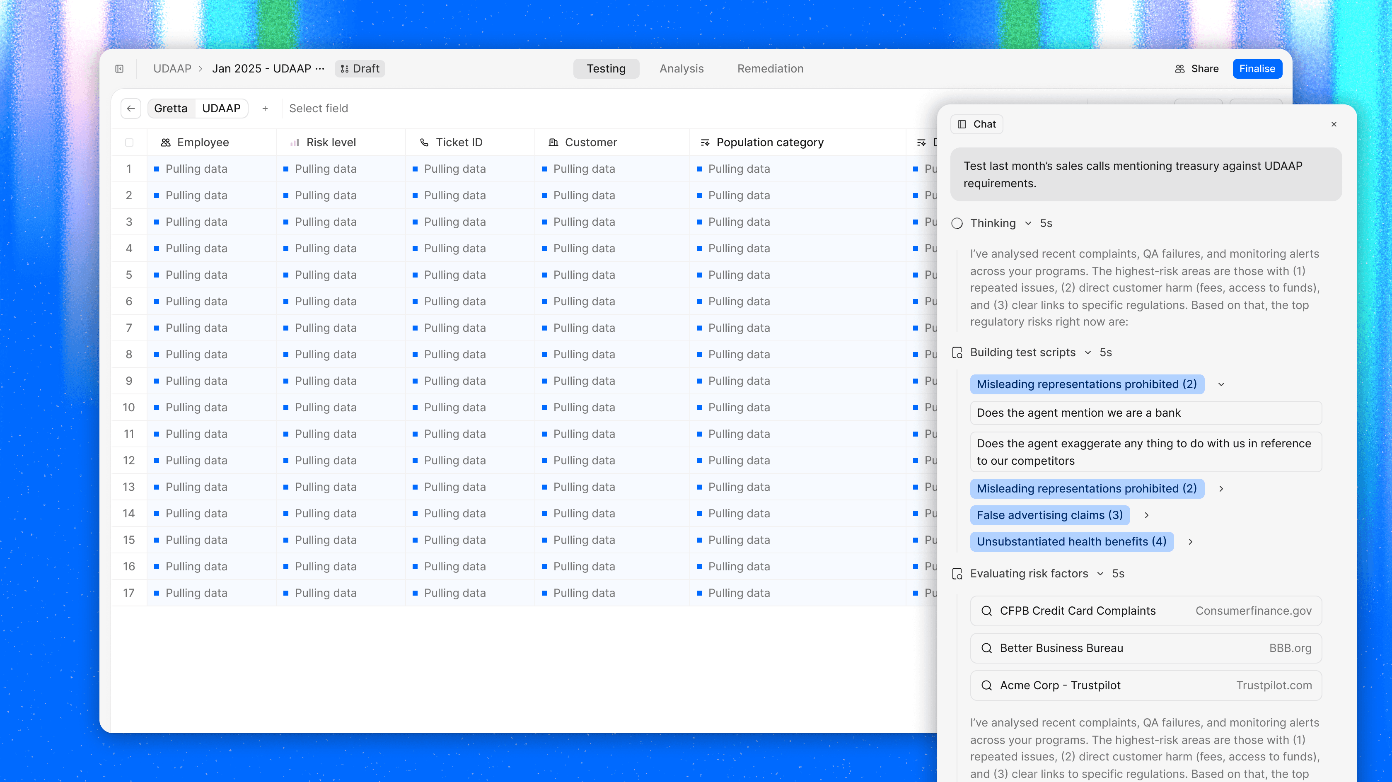Screen dimensions: 1392x782
Task: Click the Employee column people icon
Action: pos(165,142)
